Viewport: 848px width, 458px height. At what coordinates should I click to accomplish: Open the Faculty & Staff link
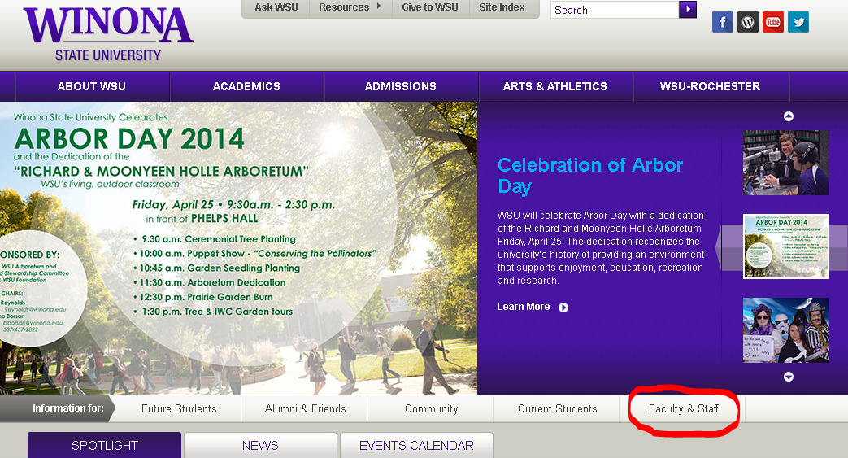point(683,408)
